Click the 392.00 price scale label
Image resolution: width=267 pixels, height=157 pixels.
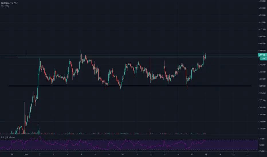[262, 65]
